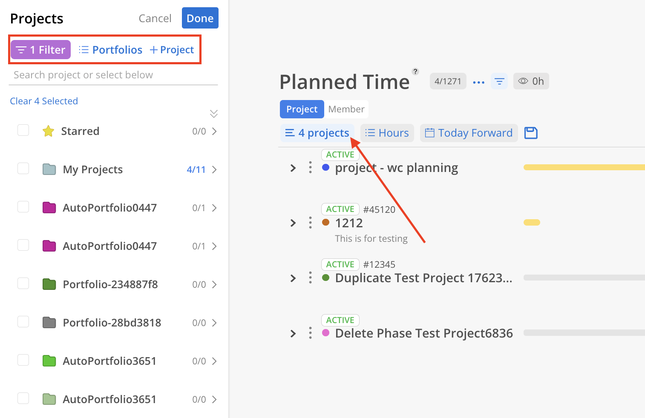Check the My Projects checkbox
Screen dimensions: 645x418
[23, 169]
